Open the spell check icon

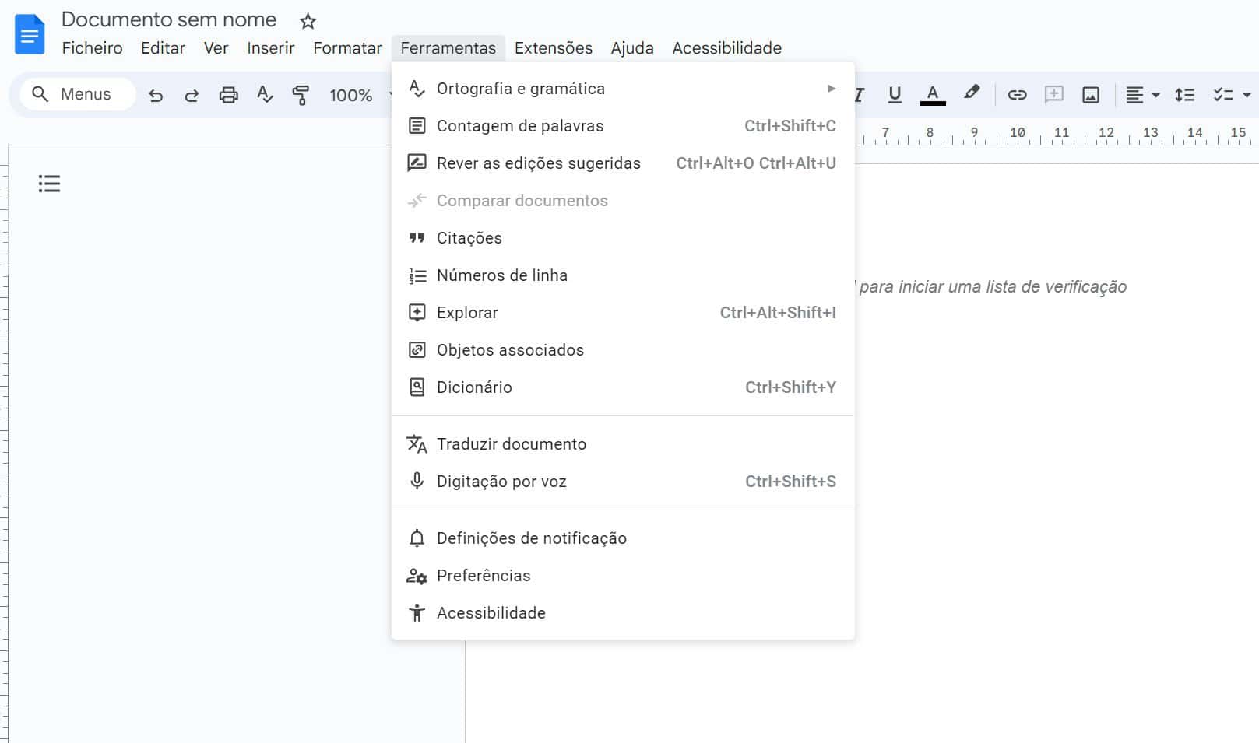(x=265, y=94)
